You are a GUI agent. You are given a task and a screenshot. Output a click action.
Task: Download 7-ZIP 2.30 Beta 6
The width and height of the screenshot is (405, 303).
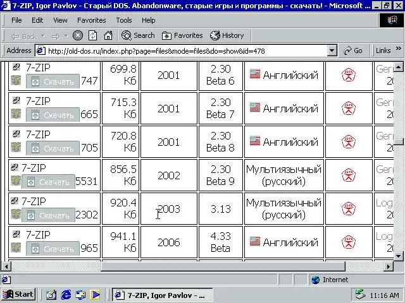tap(53, 81)
